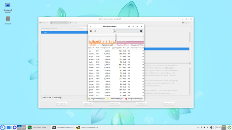Click the Применить button
232x130 pixels.
click(x=169, y=104)
